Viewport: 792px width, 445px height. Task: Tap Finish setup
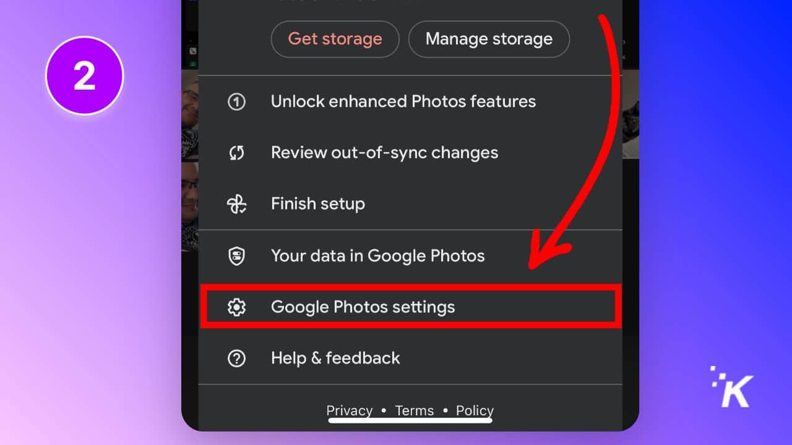(x=317, y=203)
